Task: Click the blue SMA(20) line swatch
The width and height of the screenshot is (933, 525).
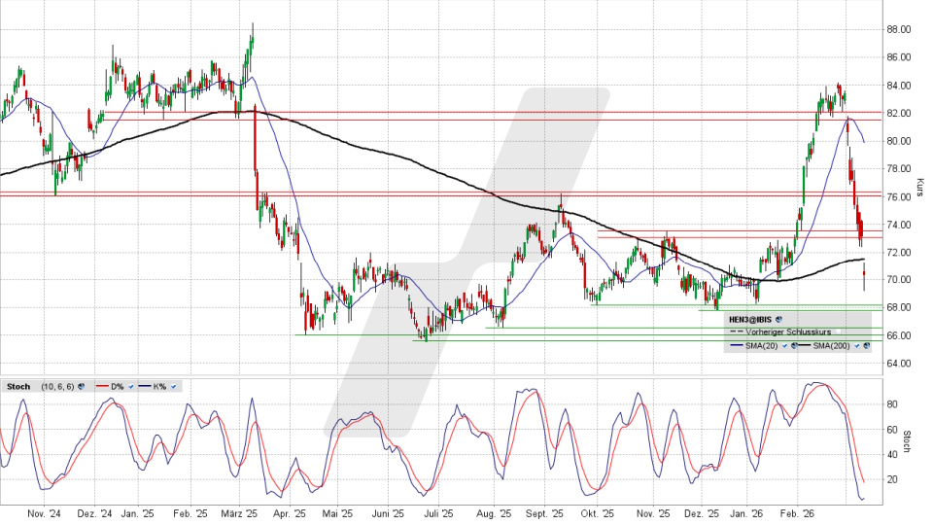Action: (737, 345)
